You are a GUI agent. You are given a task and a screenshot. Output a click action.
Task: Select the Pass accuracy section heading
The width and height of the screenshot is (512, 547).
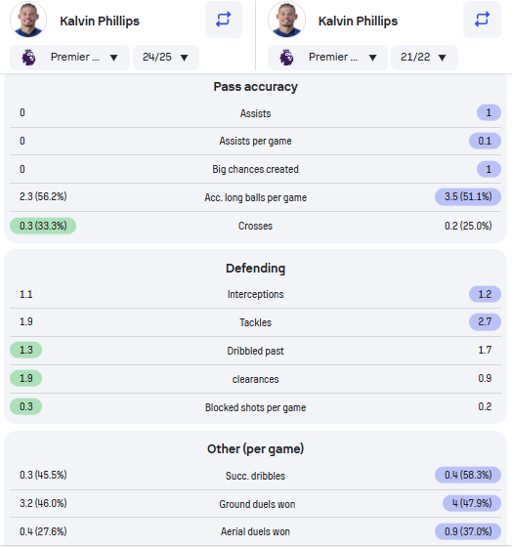(x=255, y=87)
